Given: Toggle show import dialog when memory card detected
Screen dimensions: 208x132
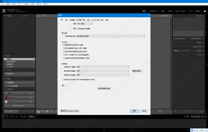Looking at the screenshot, I should point(64,45).
